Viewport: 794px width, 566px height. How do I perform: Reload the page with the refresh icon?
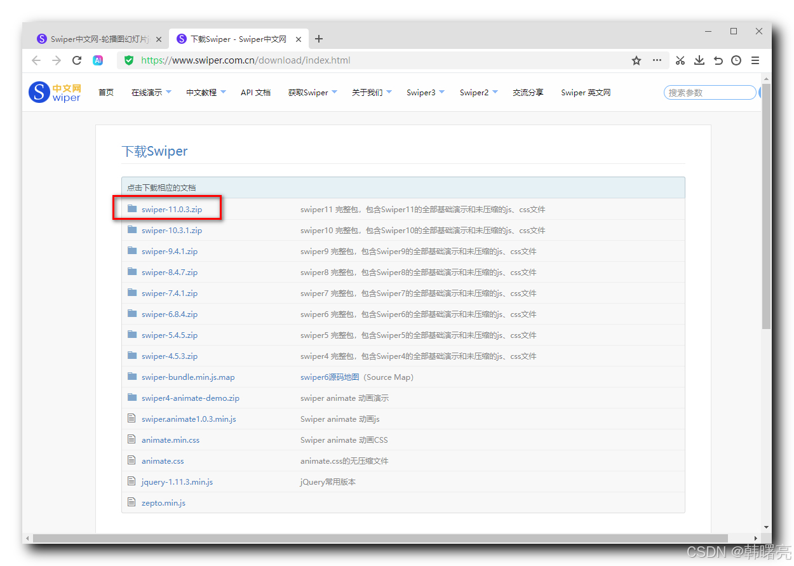tap(77, 60)
